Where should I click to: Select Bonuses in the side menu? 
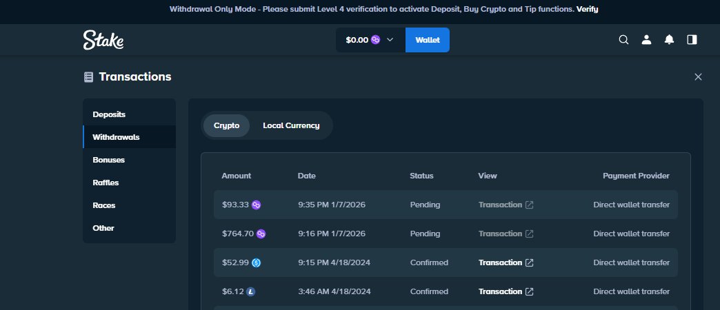130,160
